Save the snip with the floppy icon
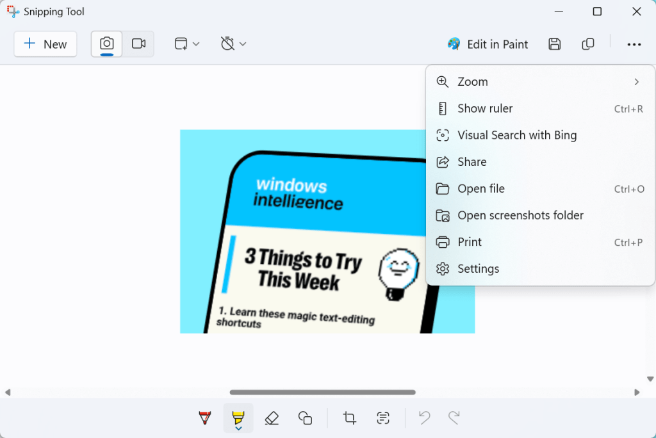 pos(555,44)
